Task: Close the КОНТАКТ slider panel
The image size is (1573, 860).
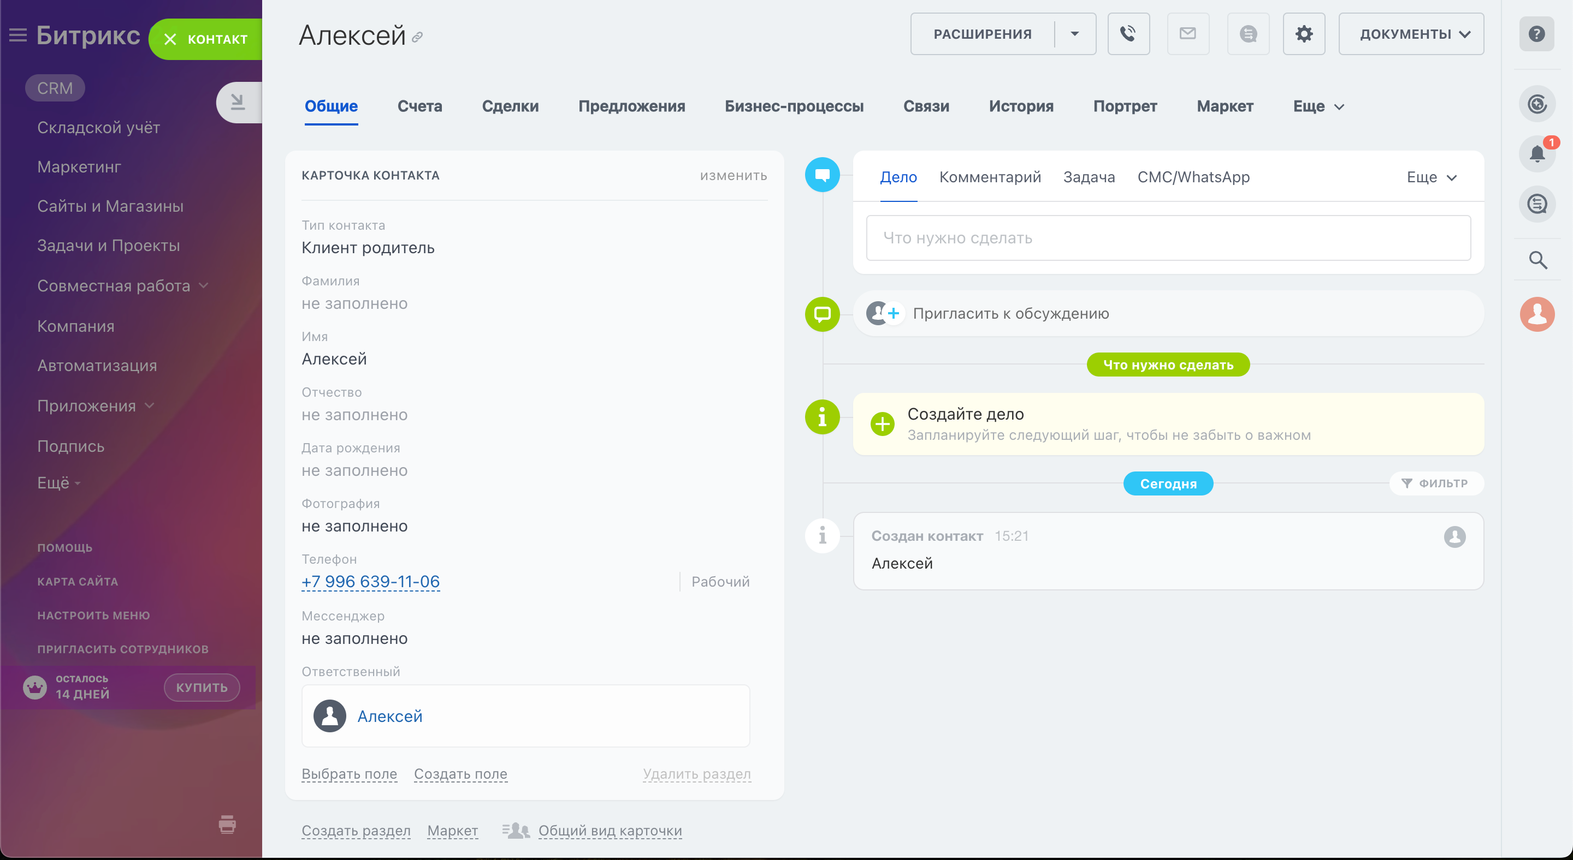Action: [x=170, y=40]
